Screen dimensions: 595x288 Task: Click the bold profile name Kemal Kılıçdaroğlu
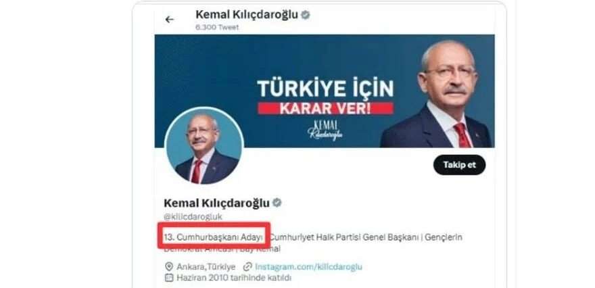coord(216,203)
